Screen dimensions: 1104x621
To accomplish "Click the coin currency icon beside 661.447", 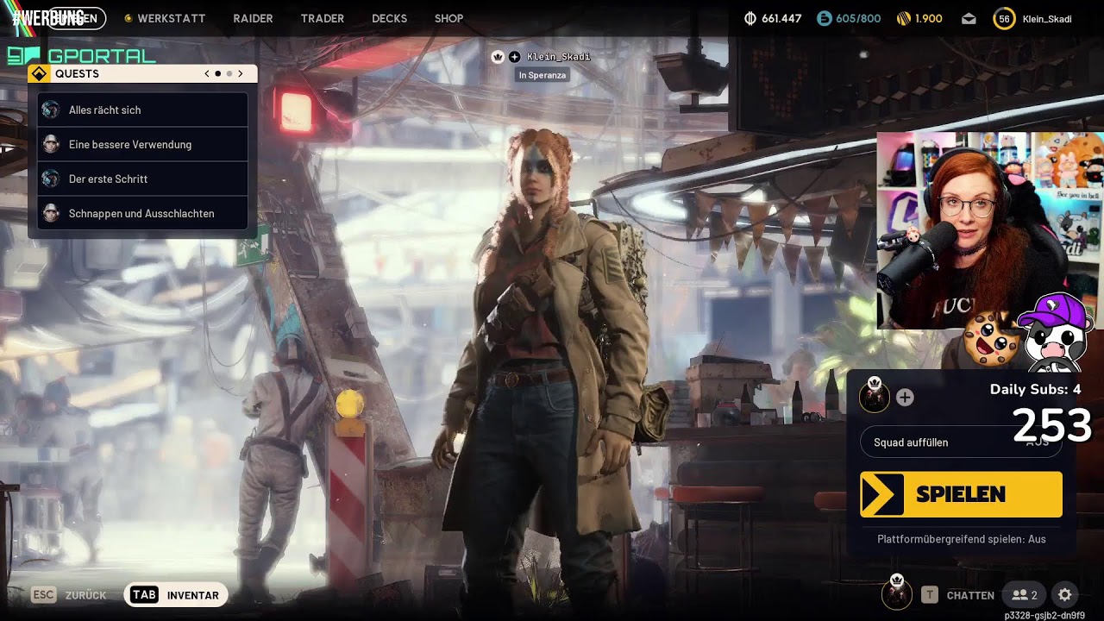I will (x=750, y=18).
